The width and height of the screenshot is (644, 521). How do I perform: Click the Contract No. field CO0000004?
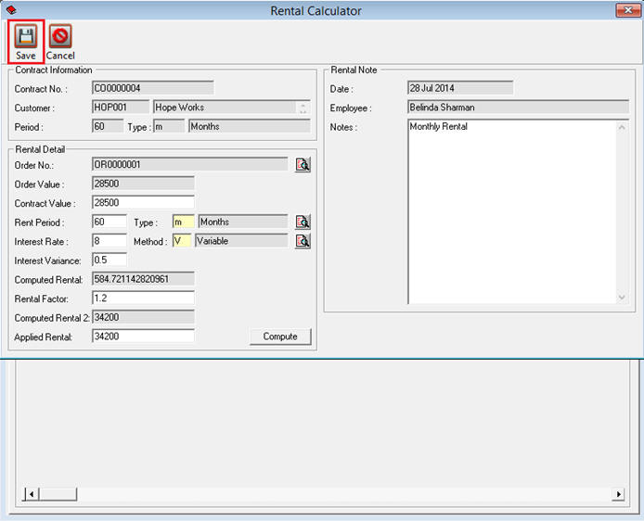[153, 88]
